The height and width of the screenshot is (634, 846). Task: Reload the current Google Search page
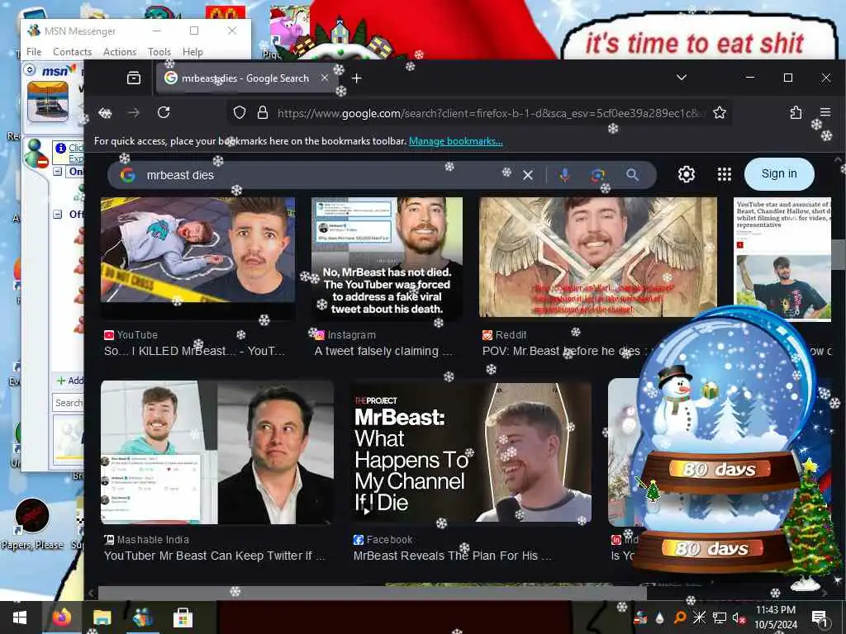pos(164,112)
